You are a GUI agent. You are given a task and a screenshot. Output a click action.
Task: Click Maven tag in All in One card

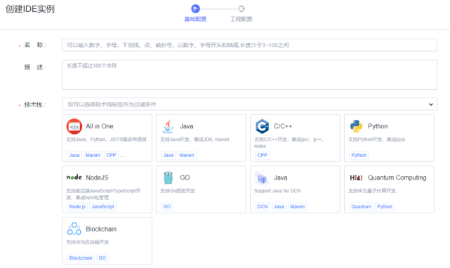tap(93, 155)
